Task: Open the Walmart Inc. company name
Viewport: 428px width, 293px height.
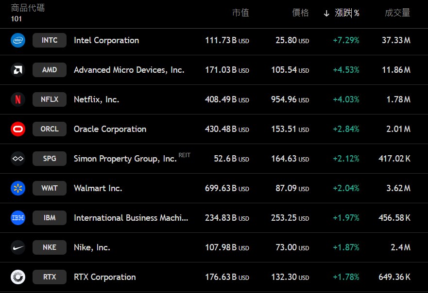Action: click(98, 188)
